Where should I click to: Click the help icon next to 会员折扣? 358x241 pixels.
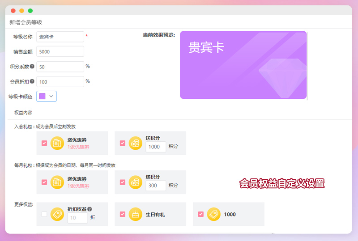click(x=32, y=81)
